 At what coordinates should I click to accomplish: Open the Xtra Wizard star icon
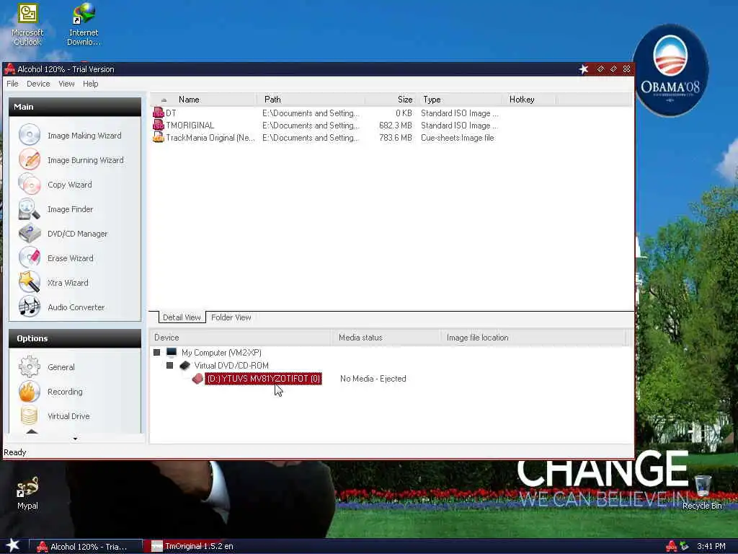click(29, 282)
